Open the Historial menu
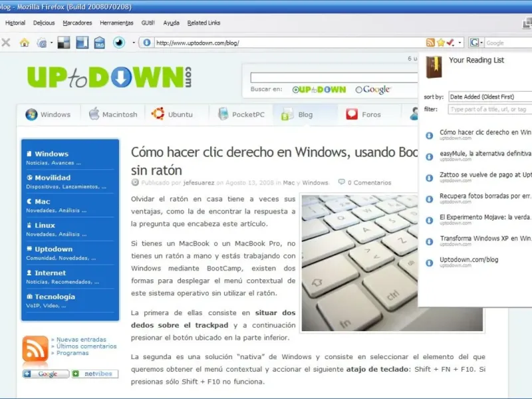This screenshot has width=532, height=399. tap(15, 23)
